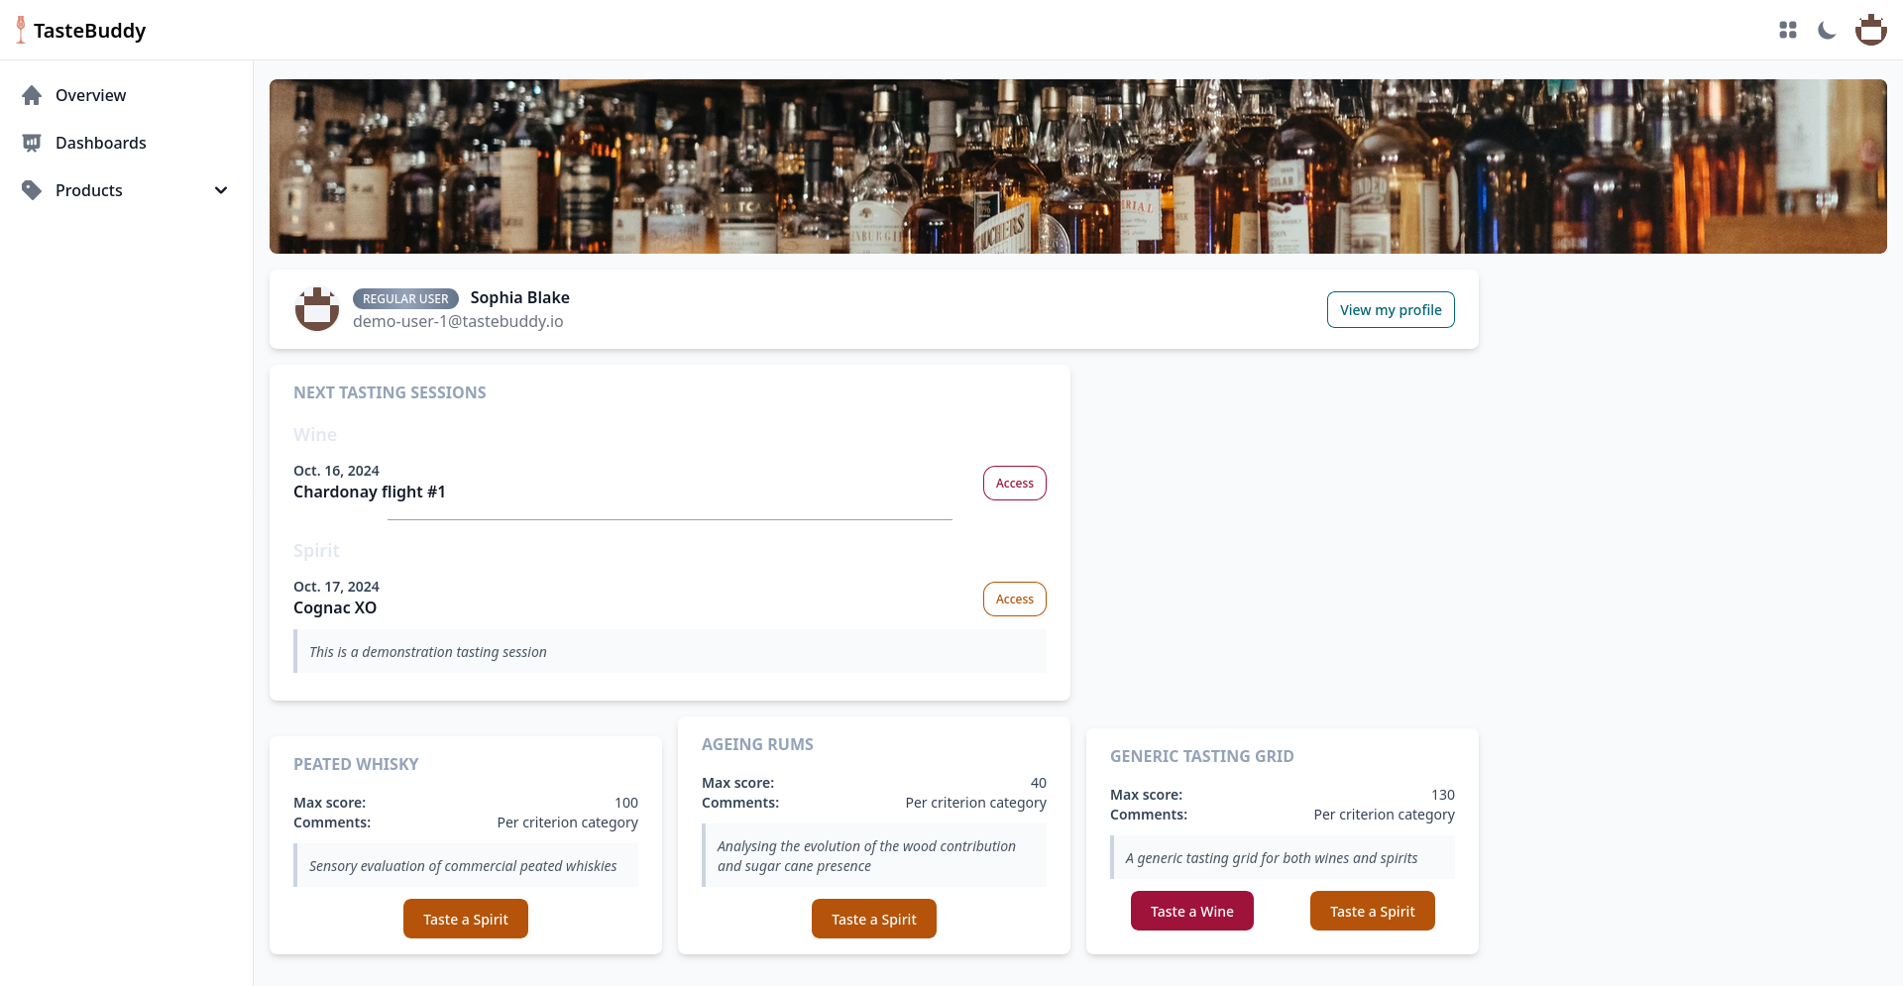Open the apps grid icon

click(x=1788, y=31)
